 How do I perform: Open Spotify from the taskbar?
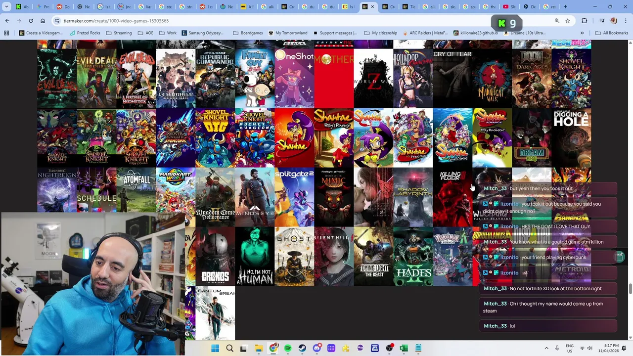pyautogui.click(x=288, y=348)
